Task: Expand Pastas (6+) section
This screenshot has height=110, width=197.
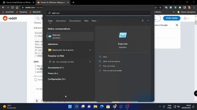Action: tap(53, 73)
